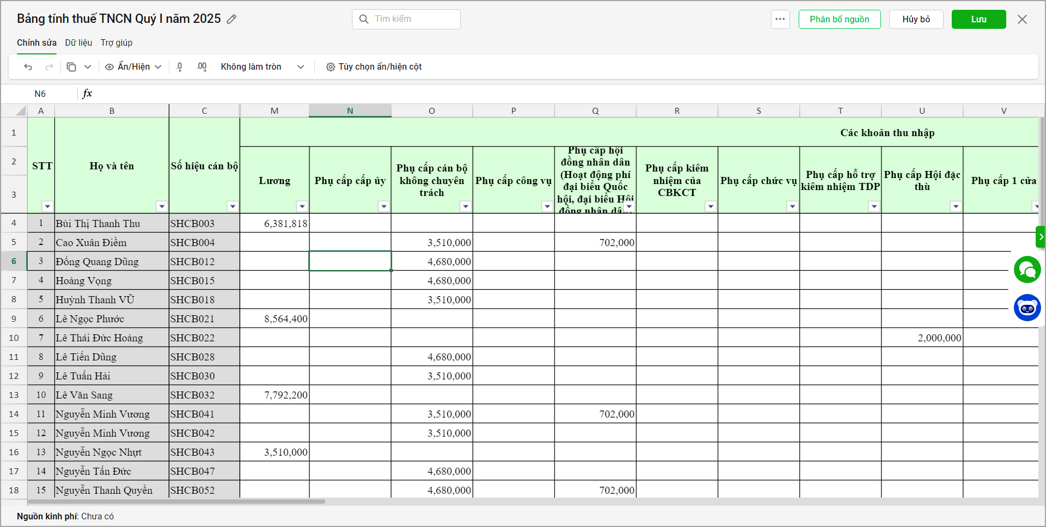The width and height of the screenshot is (1046, 527).
Task: Click the increase decimal places icon
Action: 202,67
